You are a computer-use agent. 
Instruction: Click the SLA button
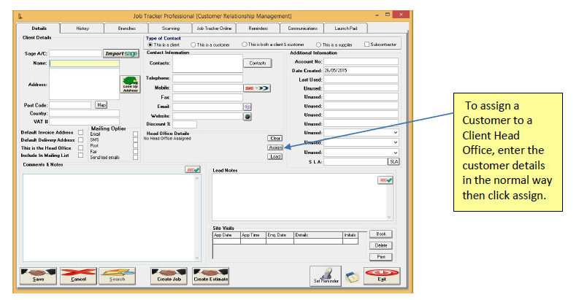[x=394, y=161]
